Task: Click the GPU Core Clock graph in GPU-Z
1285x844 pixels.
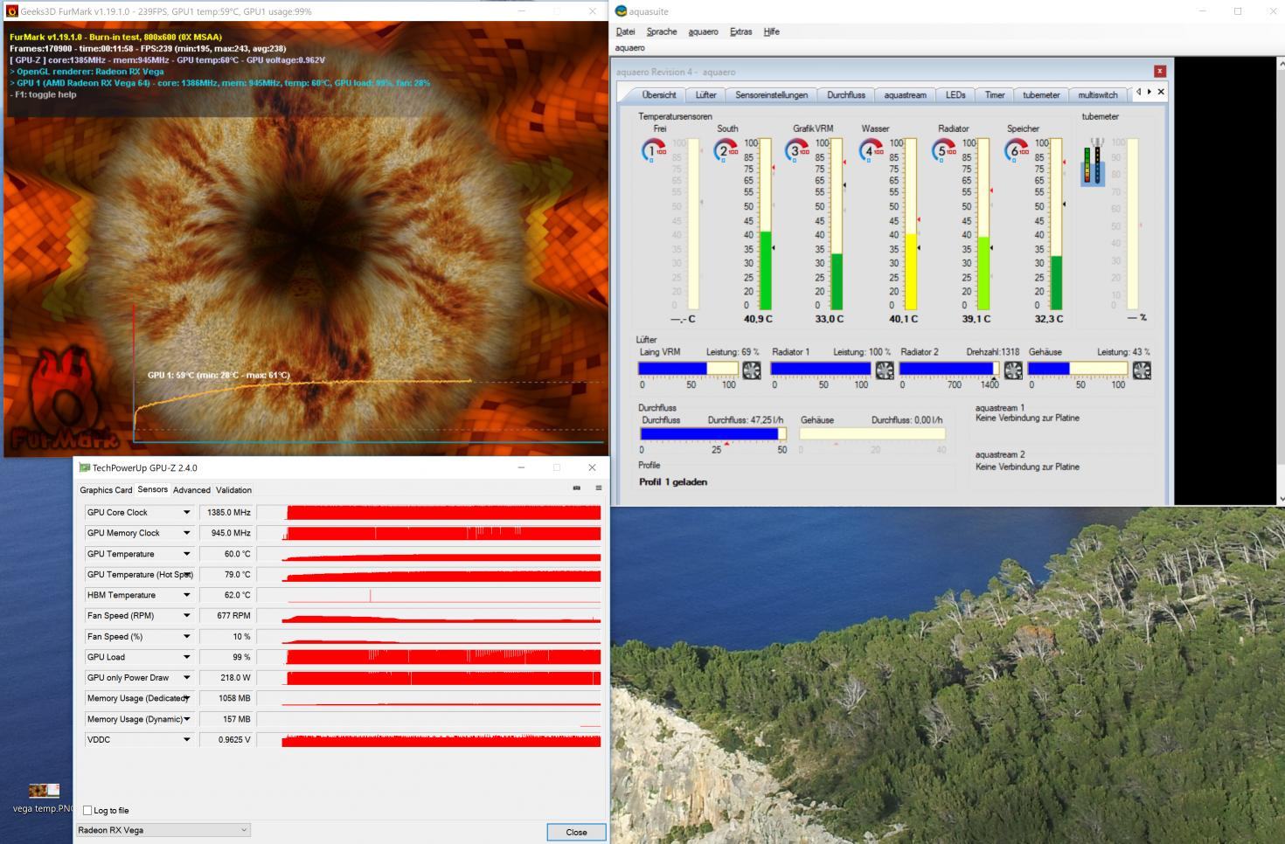Action: [x=429, y=513]
